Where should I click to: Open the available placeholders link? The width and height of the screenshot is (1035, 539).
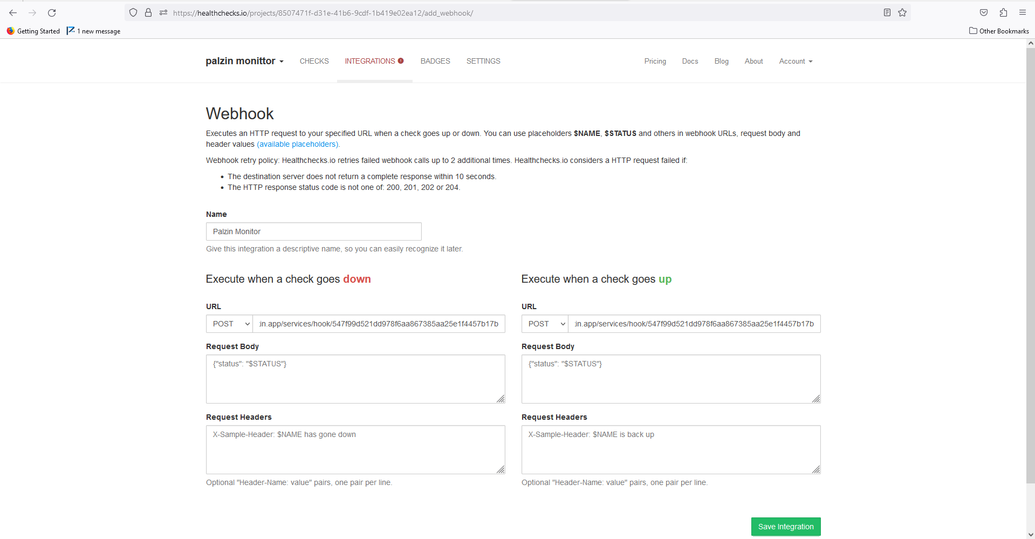[298, 144]
